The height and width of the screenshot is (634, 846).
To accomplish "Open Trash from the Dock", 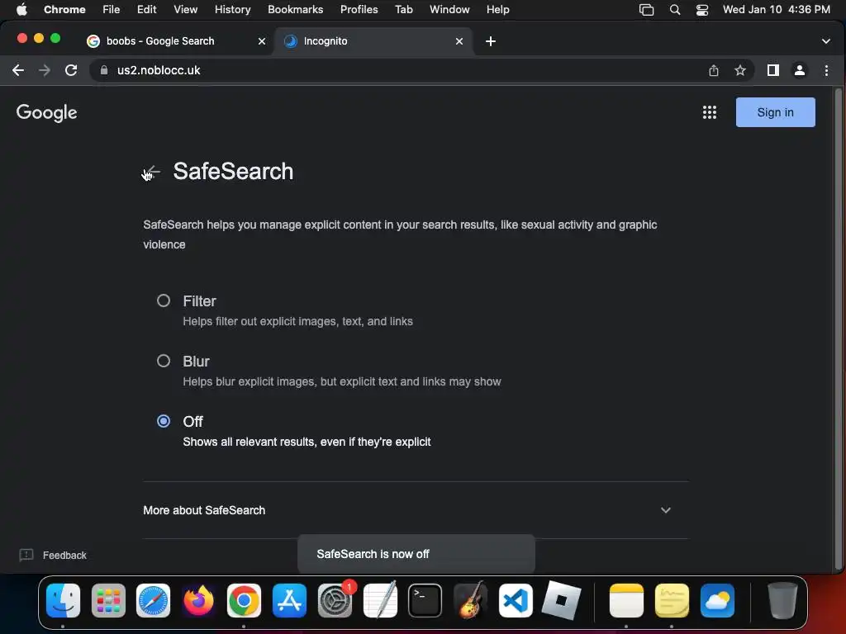I will point(782,600).
